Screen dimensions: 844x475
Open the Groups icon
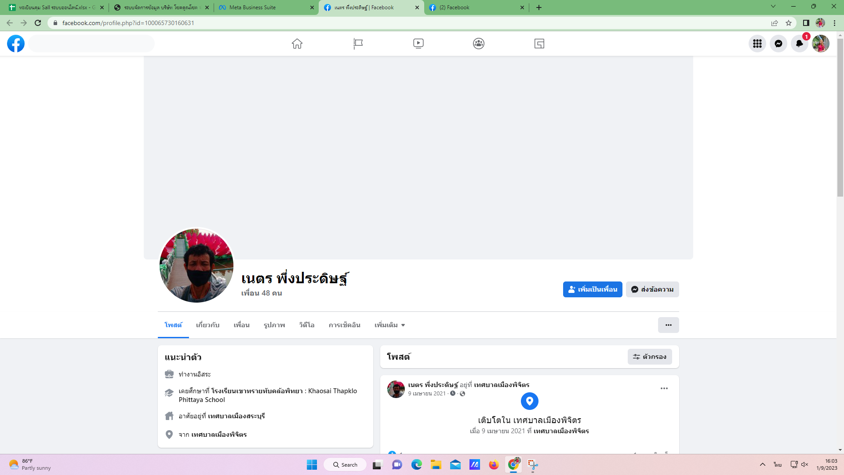(479, 44)
